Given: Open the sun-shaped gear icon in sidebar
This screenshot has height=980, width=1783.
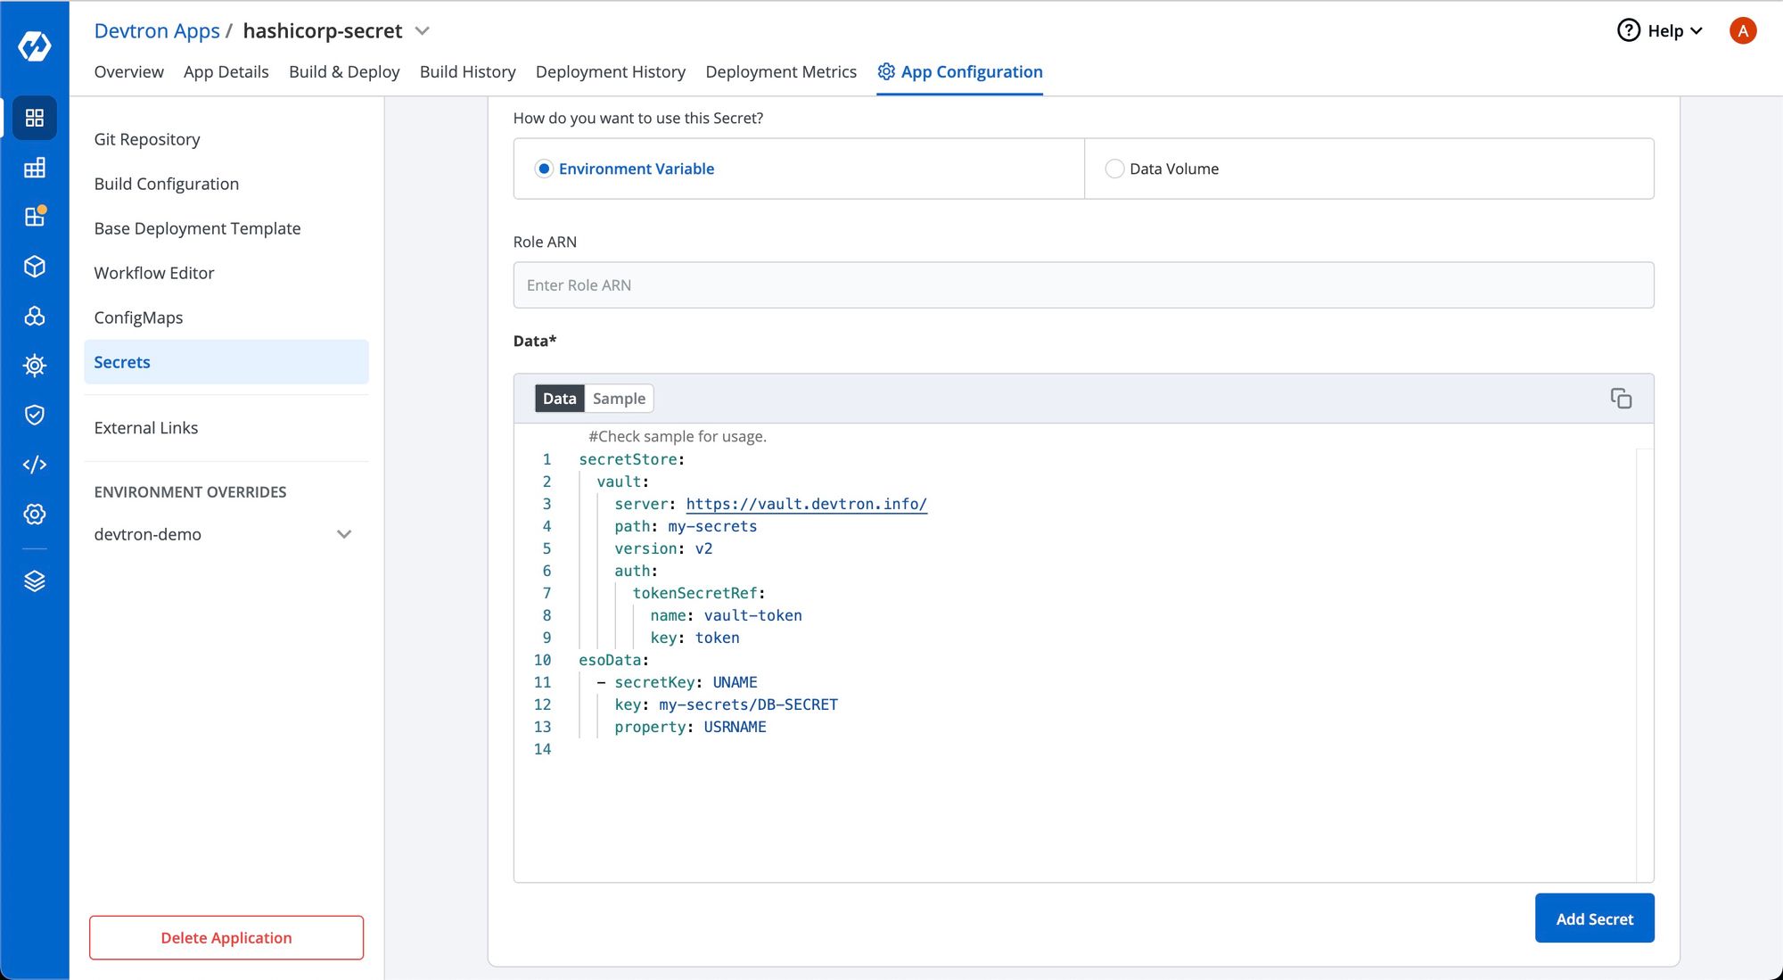Looking at the screenshot, I should (x=35, y=366).
